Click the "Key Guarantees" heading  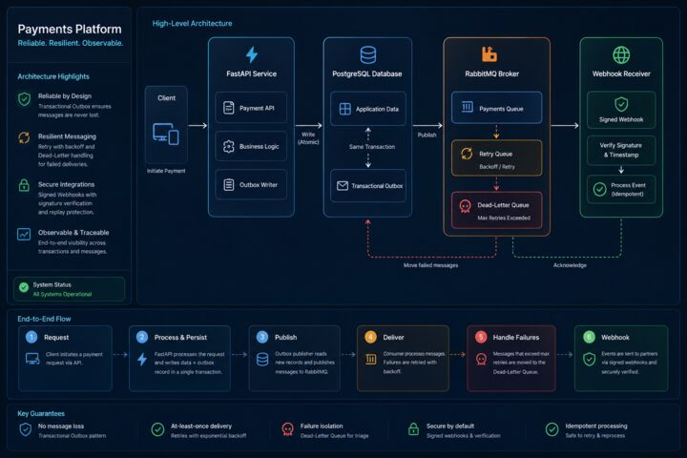click(x=41, y=413)
